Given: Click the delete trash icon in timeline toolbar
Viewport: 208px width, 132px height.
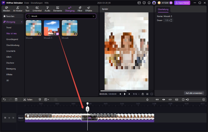Looking at the screenshot, I should click(x=16, y=100).
